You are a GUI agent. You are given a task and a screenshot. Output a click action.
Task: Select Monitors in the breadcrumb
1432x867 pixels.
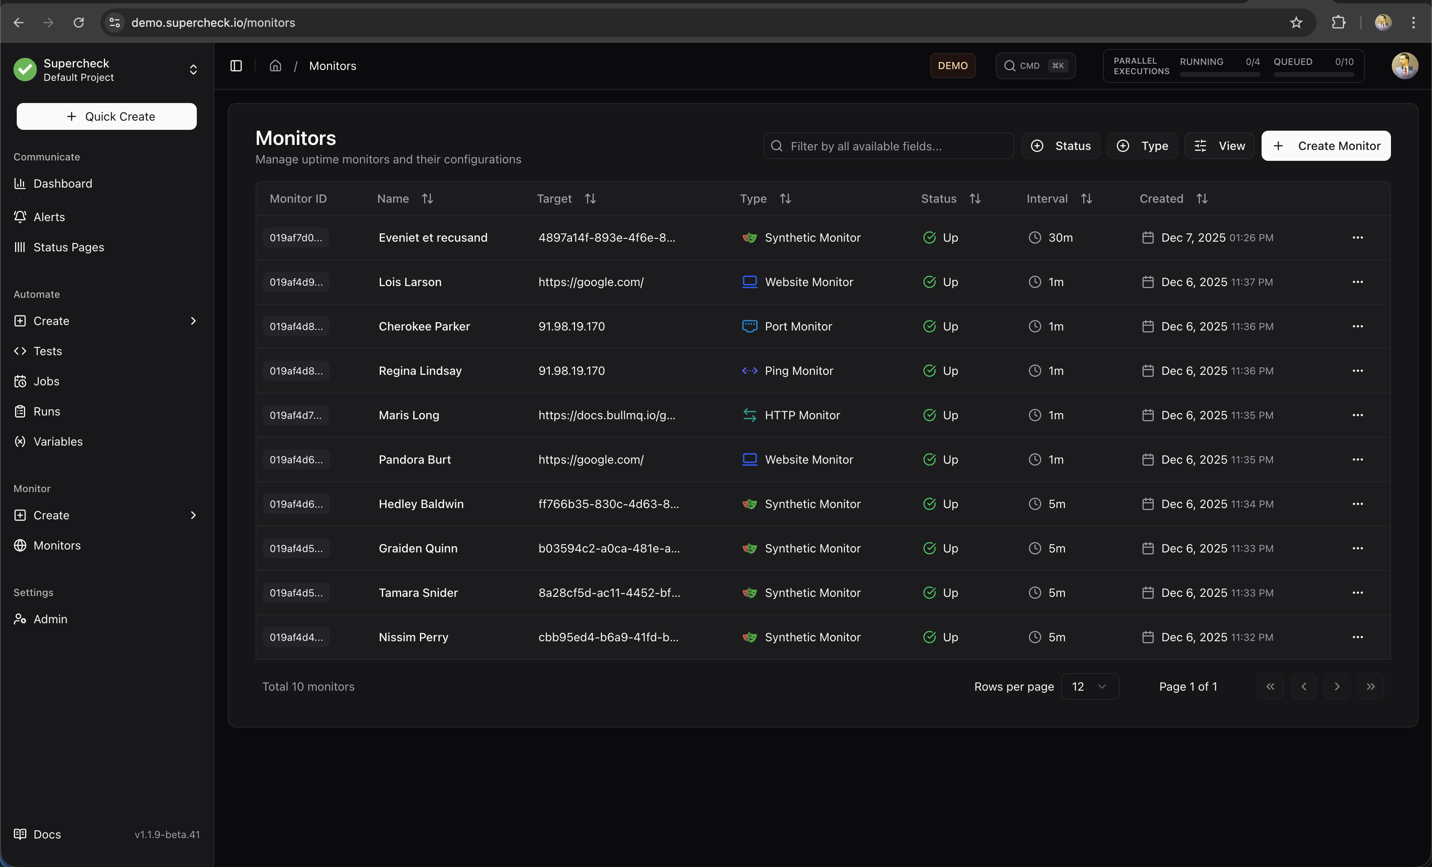tap(332, 66)
